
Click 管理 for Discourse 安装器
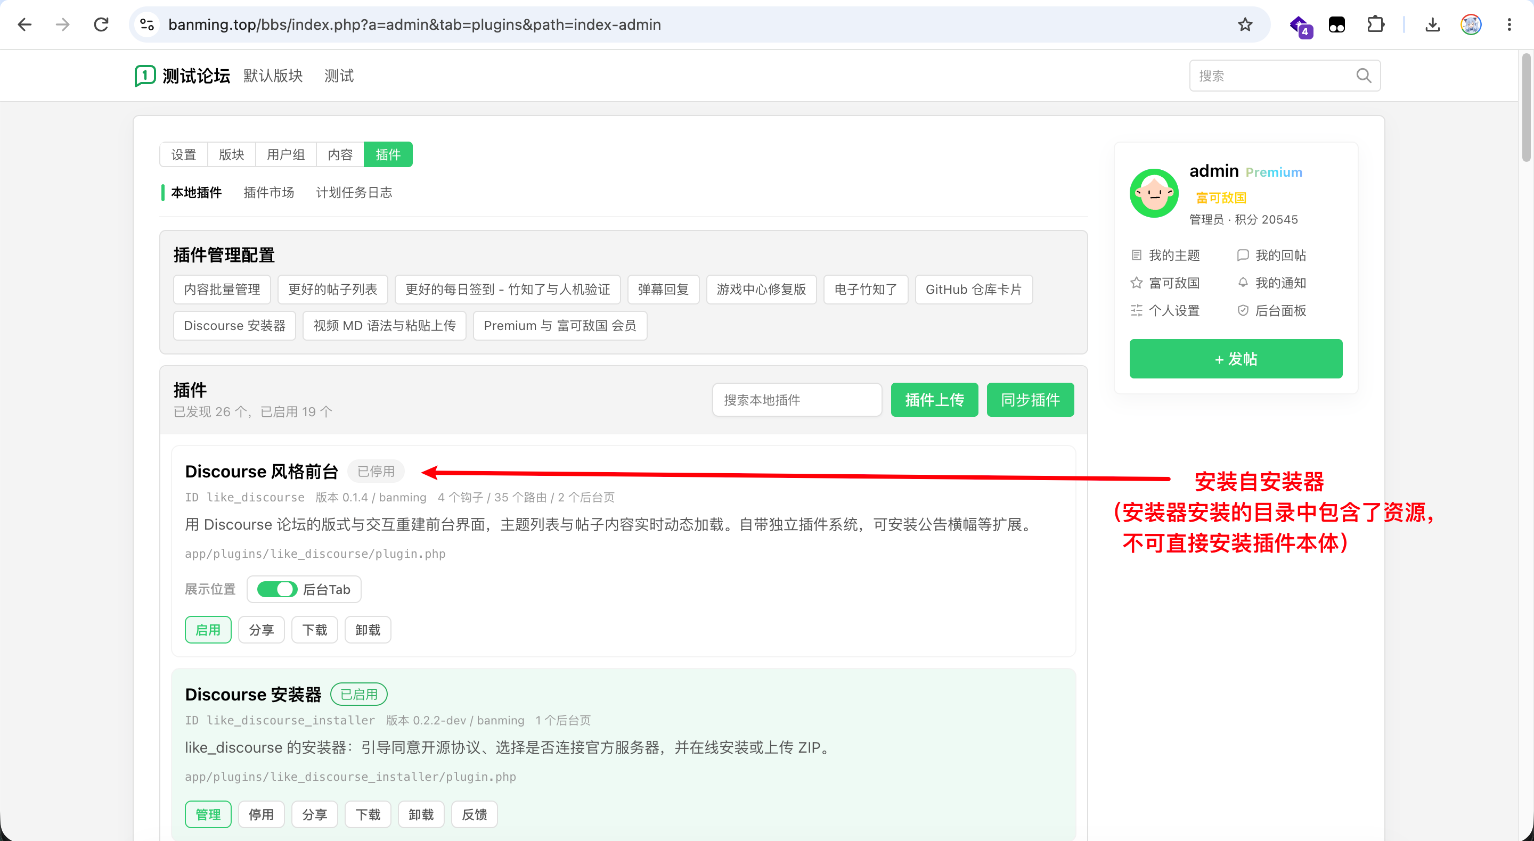click(x=208, y=814)
